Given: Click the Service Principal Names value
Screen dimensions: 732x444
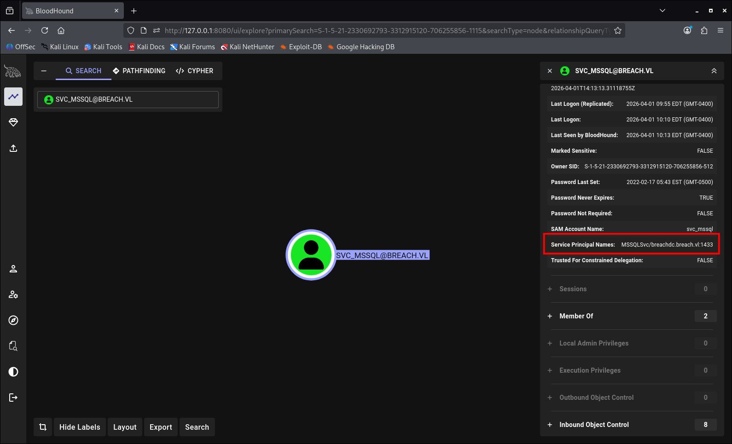Looking at the screenshot, I should [667, 245].
